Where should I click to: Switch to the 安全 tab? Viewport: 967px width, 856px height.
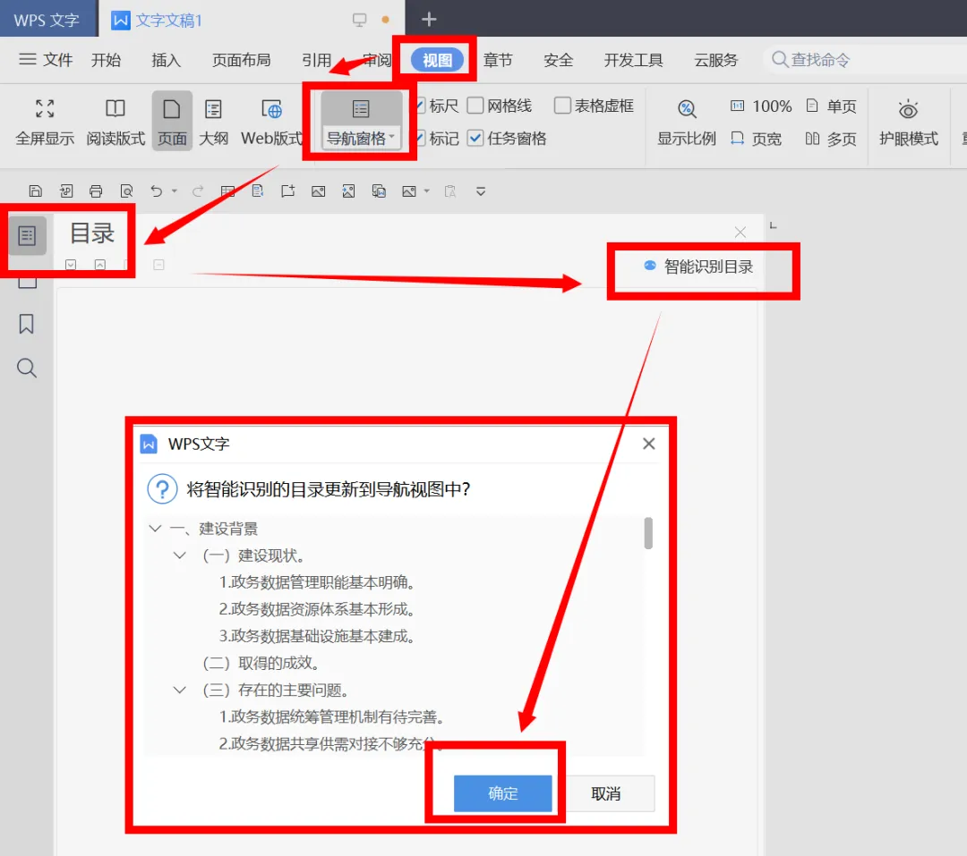[558, 60]
